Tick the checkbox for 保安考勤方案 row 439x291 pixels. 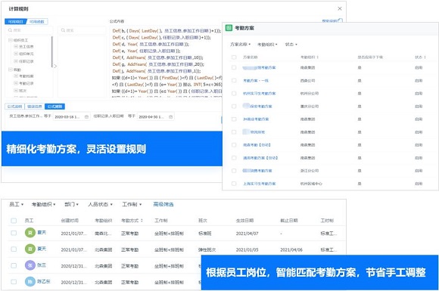click(x=234, y=107)
